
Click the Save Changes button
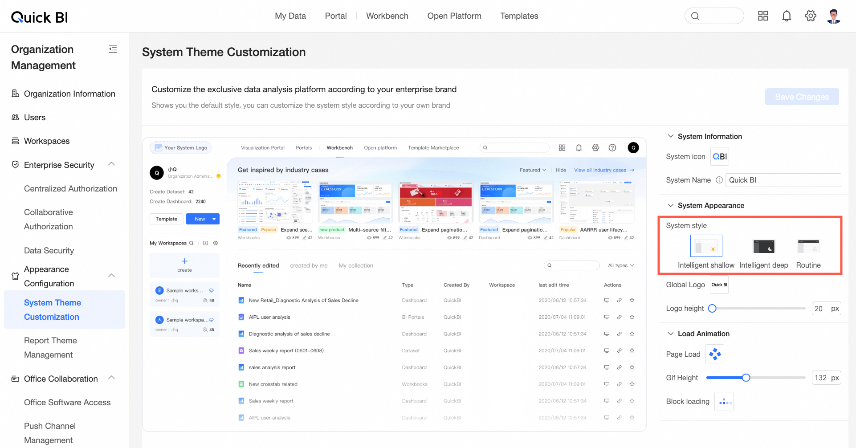pyautogui.click(x=802, y=97)
